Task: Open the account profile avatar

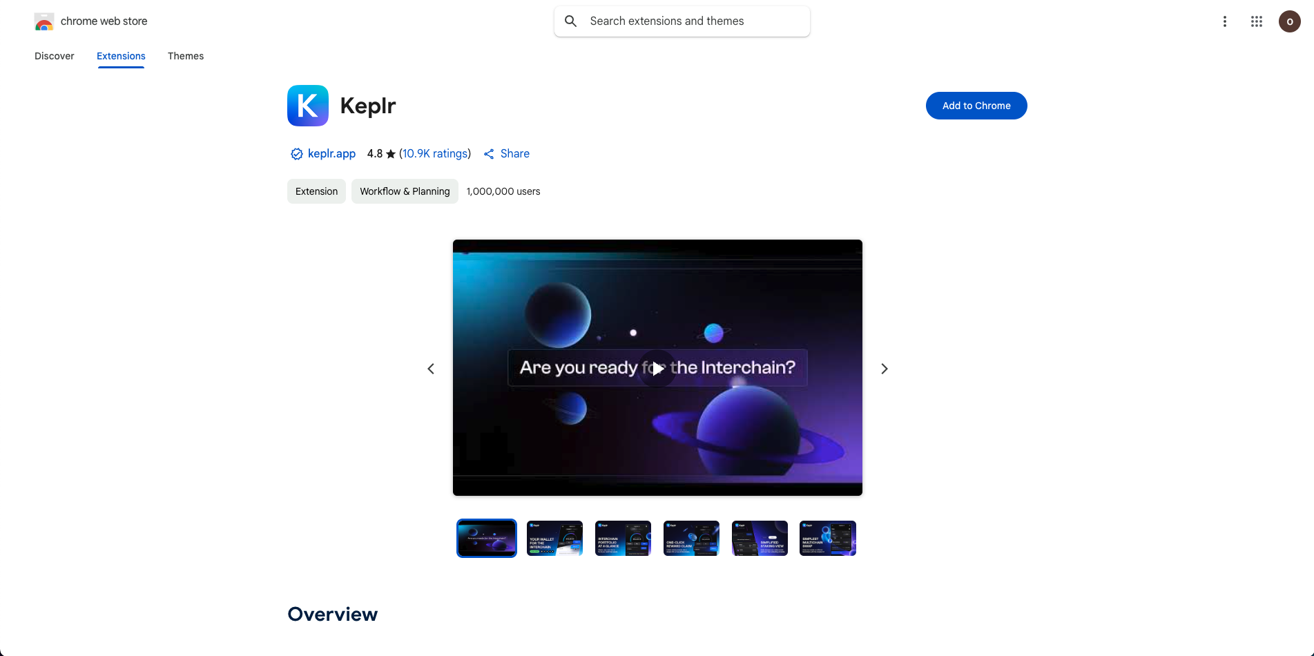Action: [1290, 21]
